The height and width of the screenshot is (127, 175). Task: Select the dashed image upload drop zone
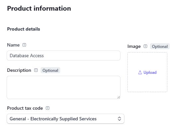pos(147,72)
